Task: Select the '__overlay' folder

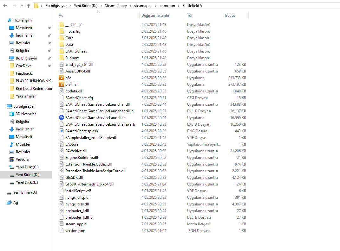Action: [x=73, y=31]
